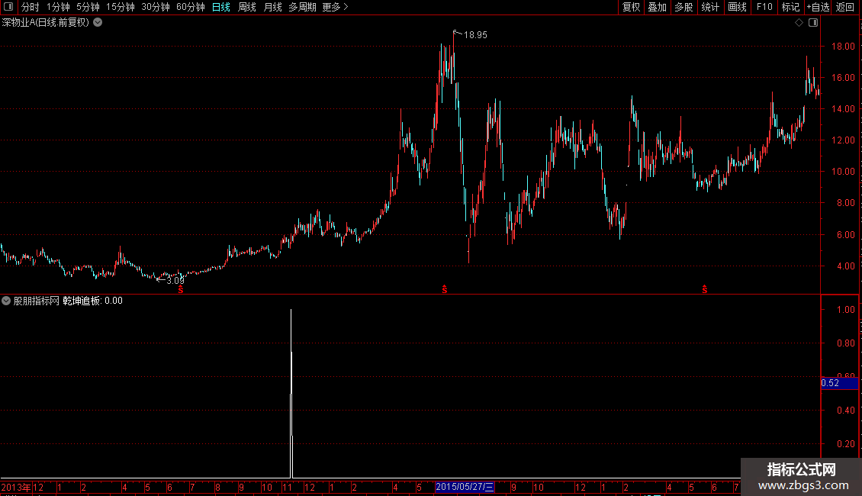Switch to the 分时 intraday view
Image resolution: width=862 pixels, height=496 pixels.
click(x=31, y=7)
